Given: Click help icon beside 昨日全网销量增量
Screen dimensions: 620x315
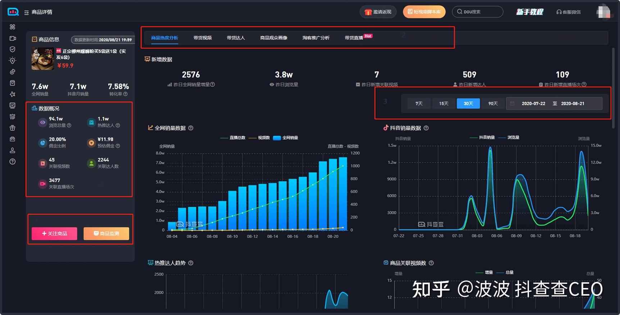Looking at the screenshot, I should pyautogui.click(x=213, y=85).
